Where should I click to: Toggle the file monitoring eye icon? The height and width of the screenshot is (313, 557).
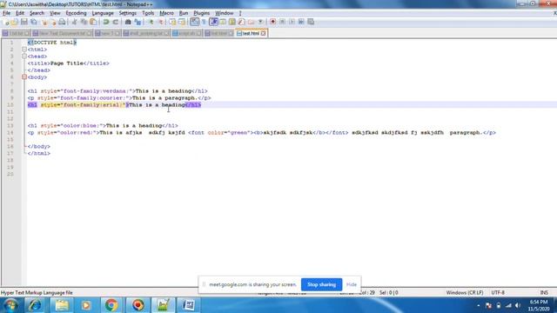(260, 22)
